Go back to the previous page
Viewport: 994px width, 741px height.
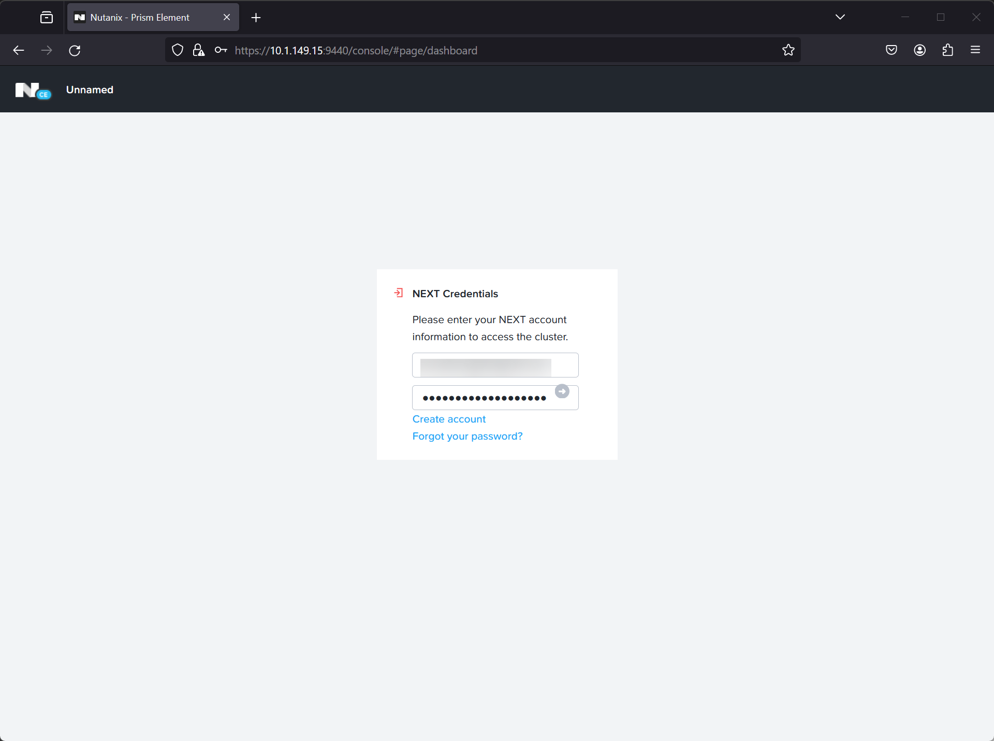19,50
